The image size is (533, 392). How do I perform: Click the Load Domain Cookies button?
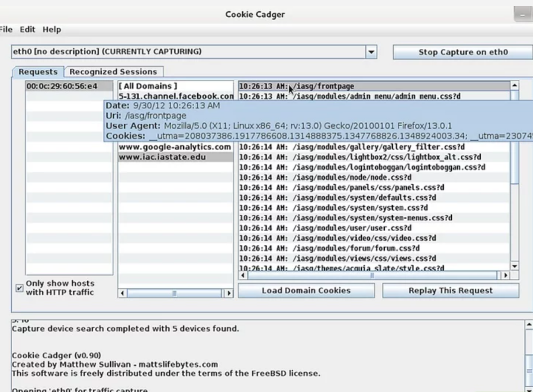306,291
